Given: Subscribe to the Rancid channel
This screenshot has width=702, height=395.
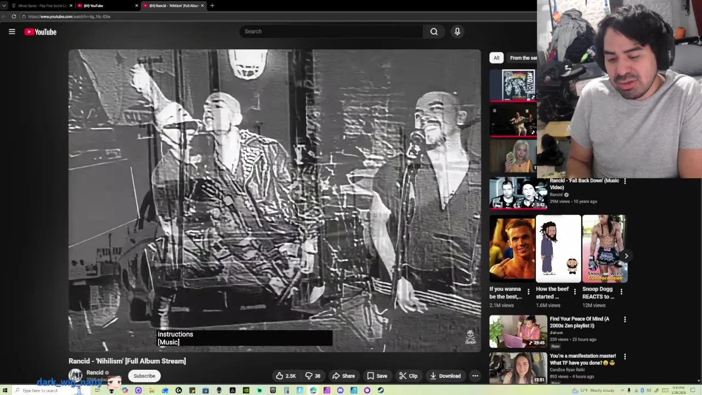Looking at the screenshot, I should (x=144, y=376).
